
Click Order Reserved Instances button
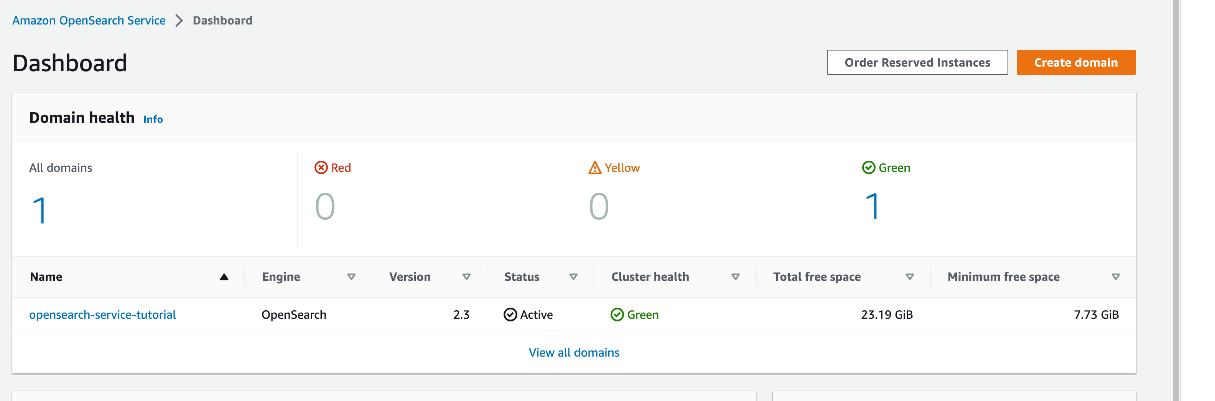[917, 62]
